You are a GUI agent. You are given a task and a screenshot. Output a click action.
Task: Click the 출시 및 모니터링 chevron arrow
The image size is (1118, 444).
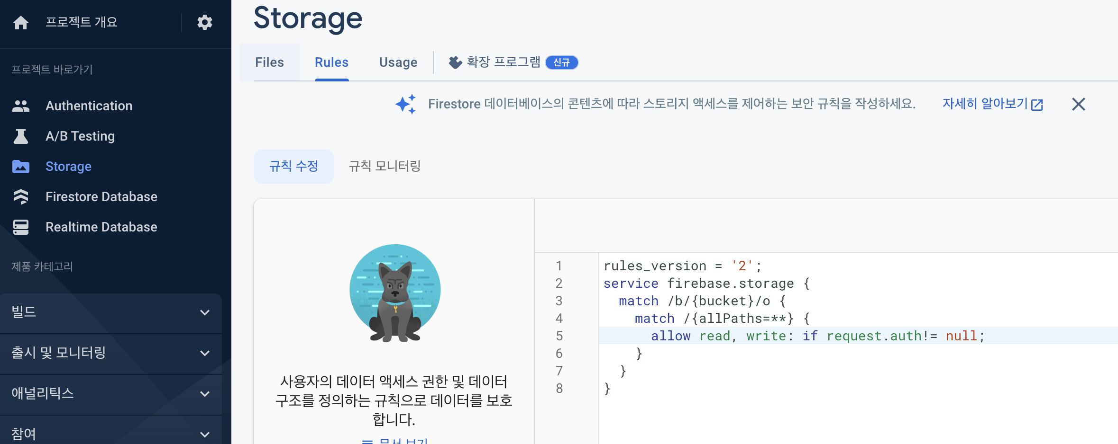[x=205, y=354]
